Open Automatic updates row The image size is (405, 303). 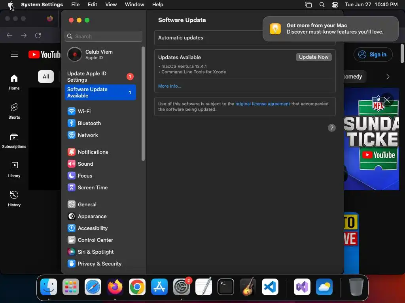click(x=245, y=37)
